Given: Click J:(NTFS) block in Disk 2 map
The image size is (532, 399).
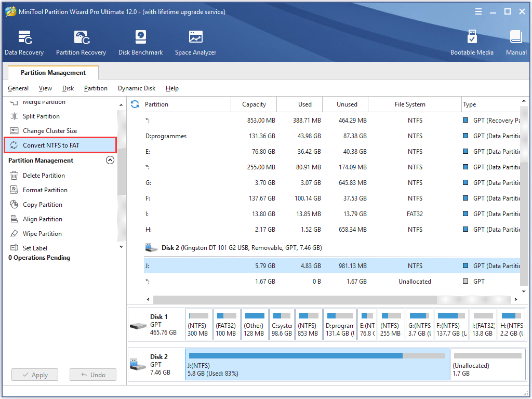Looking at the screenshot, I should click(317, 365).
